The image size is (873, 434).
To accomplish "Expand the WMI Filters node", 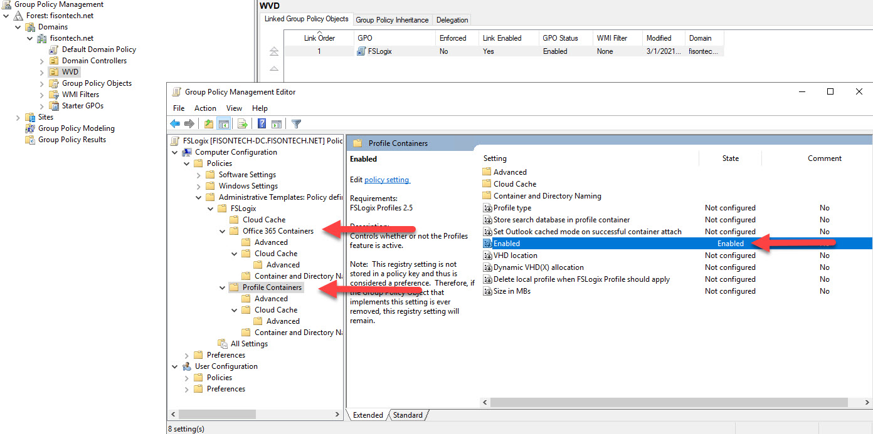I will tap(42, 95).
